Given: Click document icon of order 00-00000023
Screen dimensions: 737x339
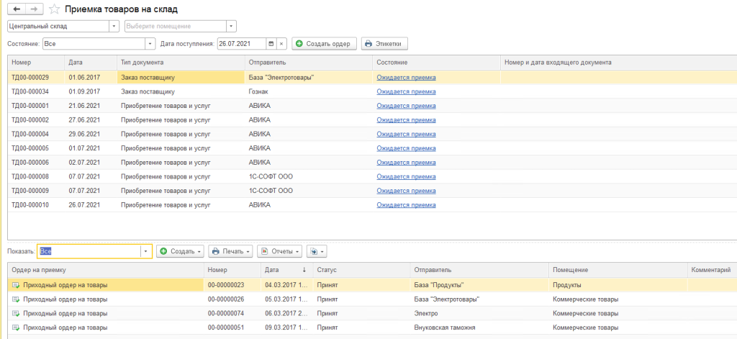Looking at the screenshot, I should [15, 285].
